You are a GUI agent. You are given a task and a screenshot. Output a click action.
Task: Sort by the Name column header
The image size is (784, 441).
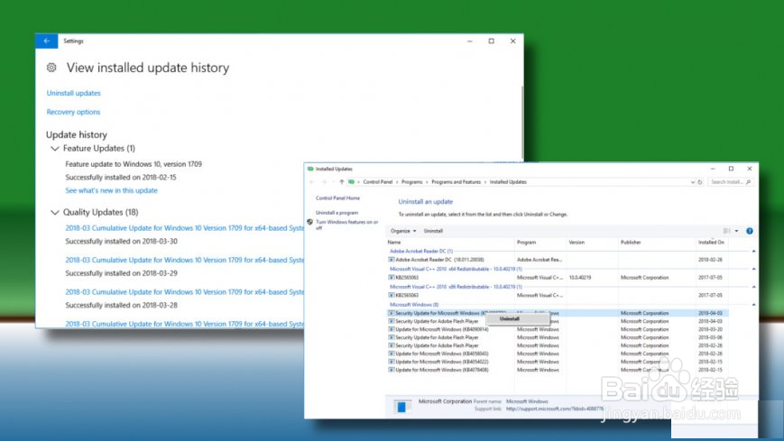tap(394, 242)
